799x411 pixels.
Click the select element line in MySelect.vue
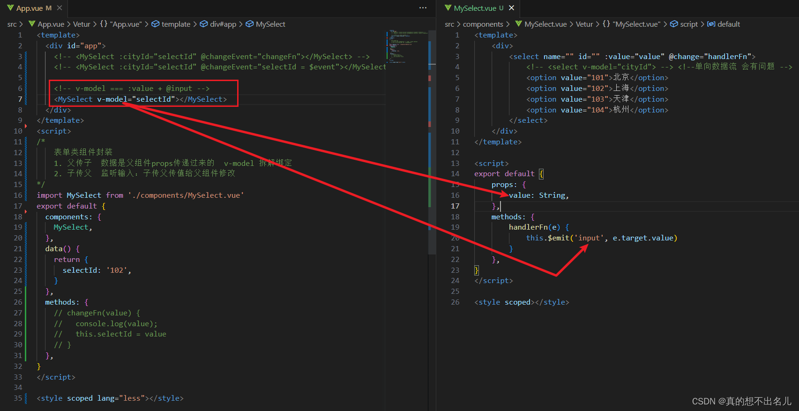(x=632, y=56)
